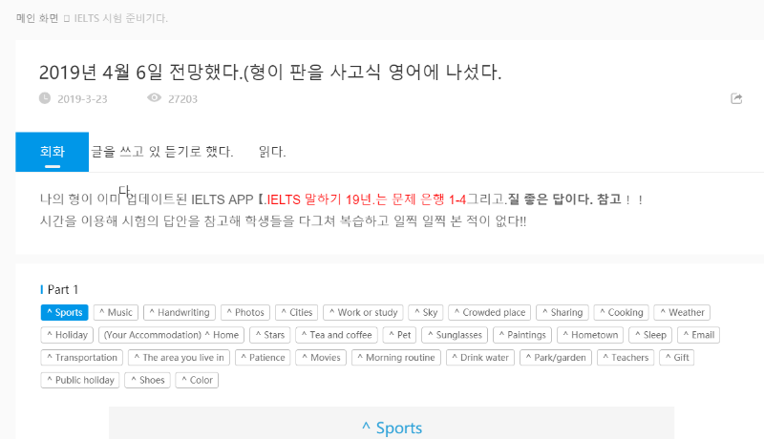The width and height of the screenshot is (764, 439).
Task: Jump to the Holiday topic
Action: coord(67,335)
